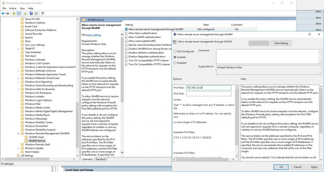Click the Back arrow toolbar icon
This screenshot has width=324, height=172.
pyautogui.click(x=3, y=14)
